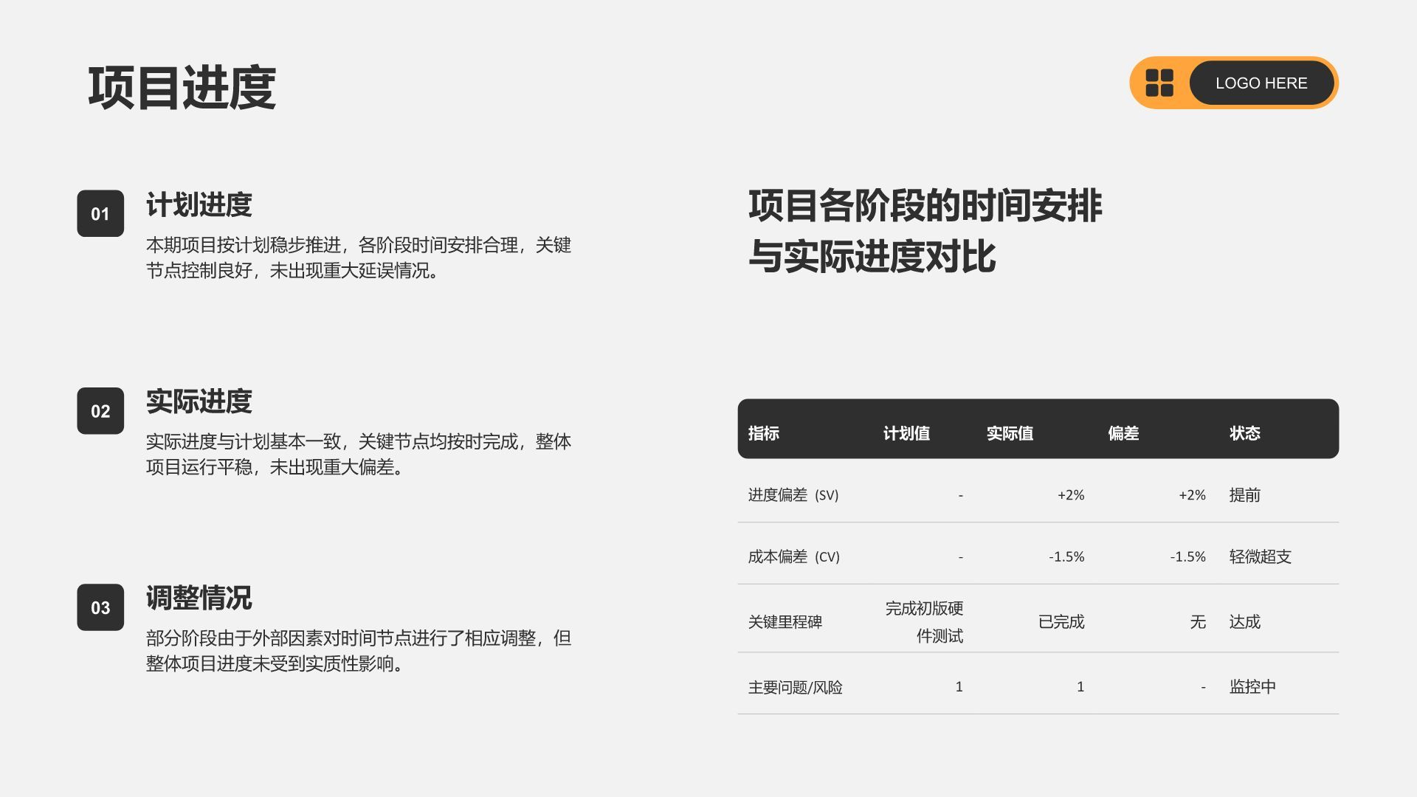Select the 01 number badge

tap(100, 213)
